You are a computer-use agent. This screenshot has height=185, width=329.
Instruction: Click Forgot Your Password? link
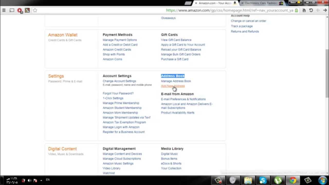point(118,94)
